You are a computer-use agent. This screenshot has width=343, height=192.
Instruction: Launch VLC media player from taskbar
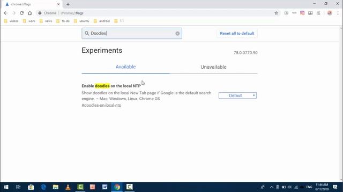pos(68,187)
